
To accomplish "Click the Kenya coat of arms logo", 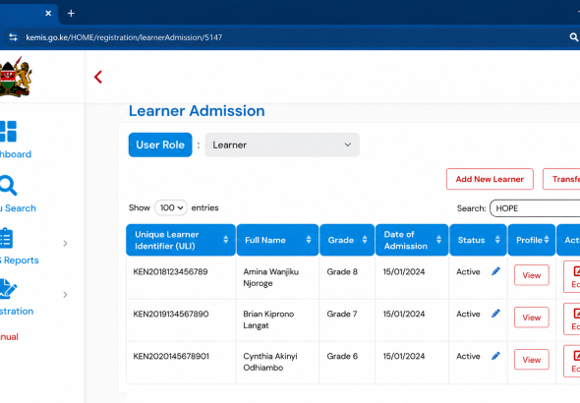I will pos(16,77).
